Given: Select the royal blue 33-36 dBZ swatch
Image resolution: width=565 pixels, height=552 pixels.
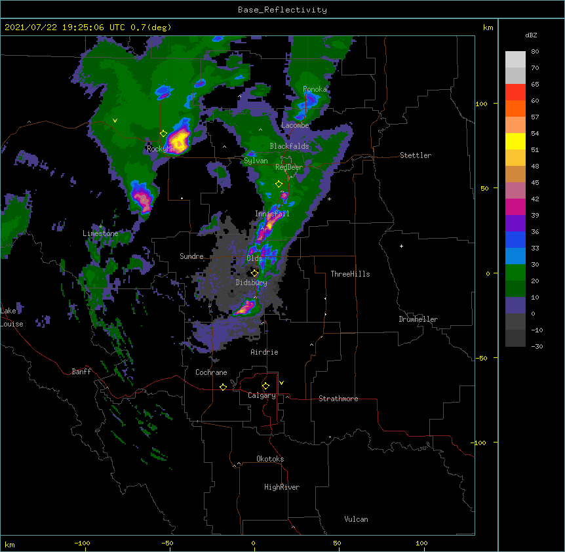Looking at the screenshot, I should (515, 239).
